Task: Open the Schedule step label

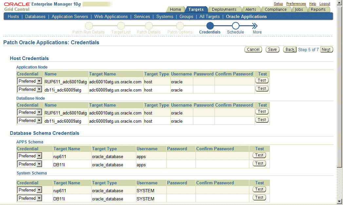Action: click(x=235, y=32)
